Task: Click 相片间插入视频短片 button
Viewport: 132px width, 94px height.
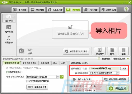Action: [x=115, y=79]
